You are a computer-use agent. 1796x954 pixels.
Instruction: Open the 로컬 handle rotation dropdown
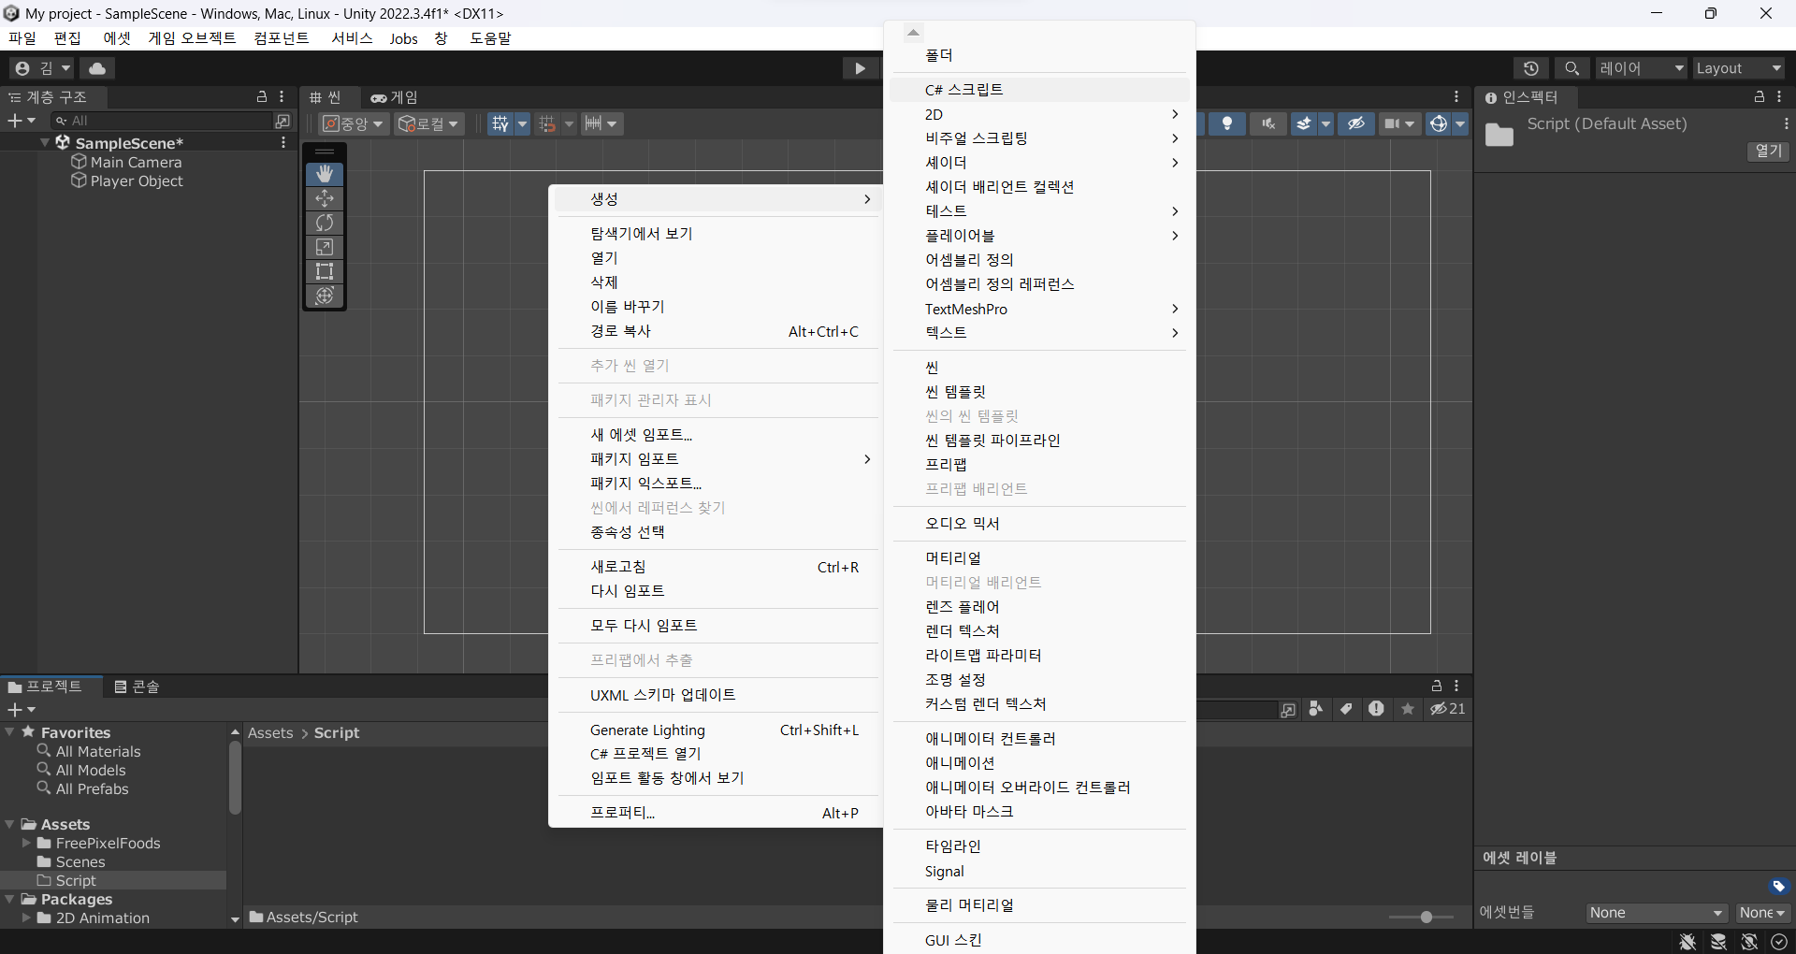pos(429,123)
